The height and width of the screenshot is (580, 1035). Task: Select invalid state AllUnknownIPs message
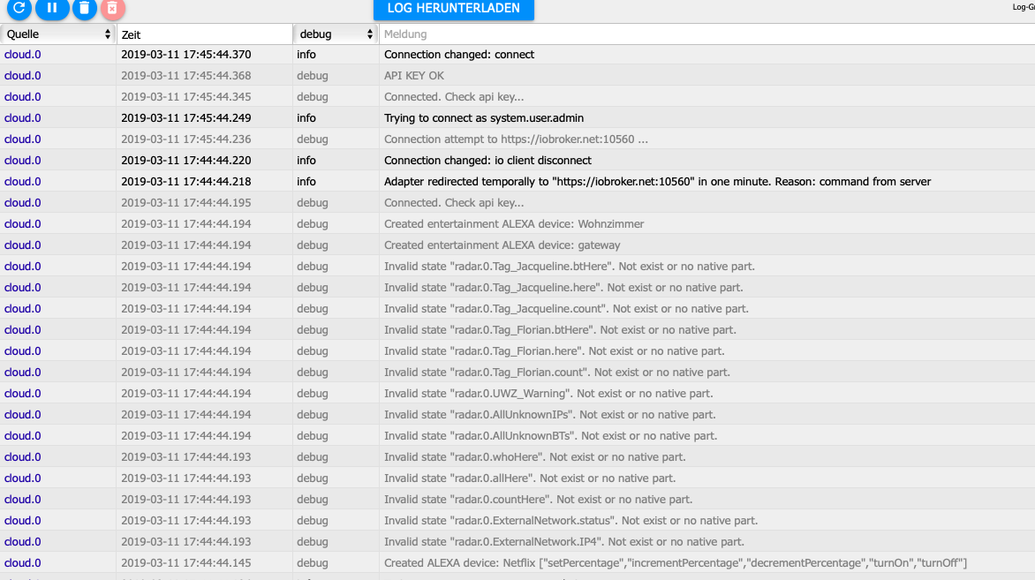tap(550, 415)
